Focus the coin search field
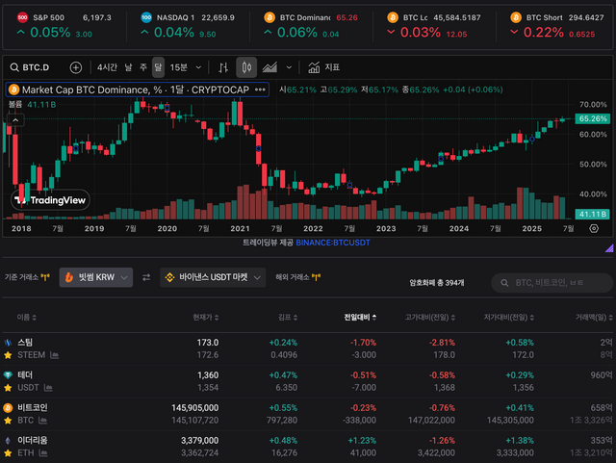This screenshot has height=463, width=616. point(552,283)
